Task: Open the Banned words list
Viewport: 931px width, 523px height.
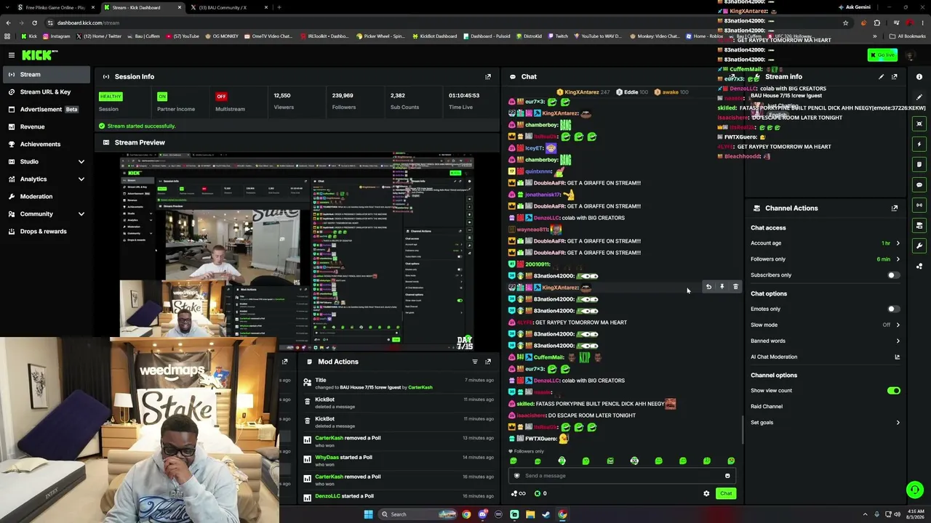Action: [826, 341]
